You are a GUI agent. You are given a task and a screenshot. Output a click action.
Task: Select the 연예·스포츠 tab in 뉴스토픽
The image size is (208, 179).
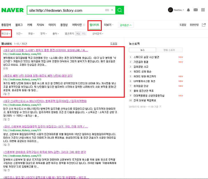coord(169,50)
